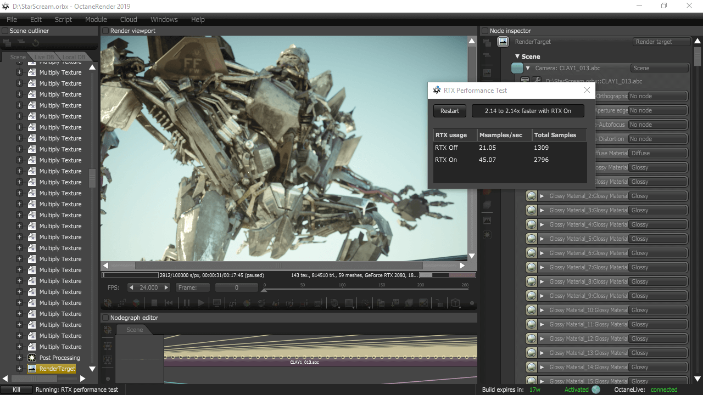Pause the render in viewport toolbar
703x395 pixels.
[186, 303]
